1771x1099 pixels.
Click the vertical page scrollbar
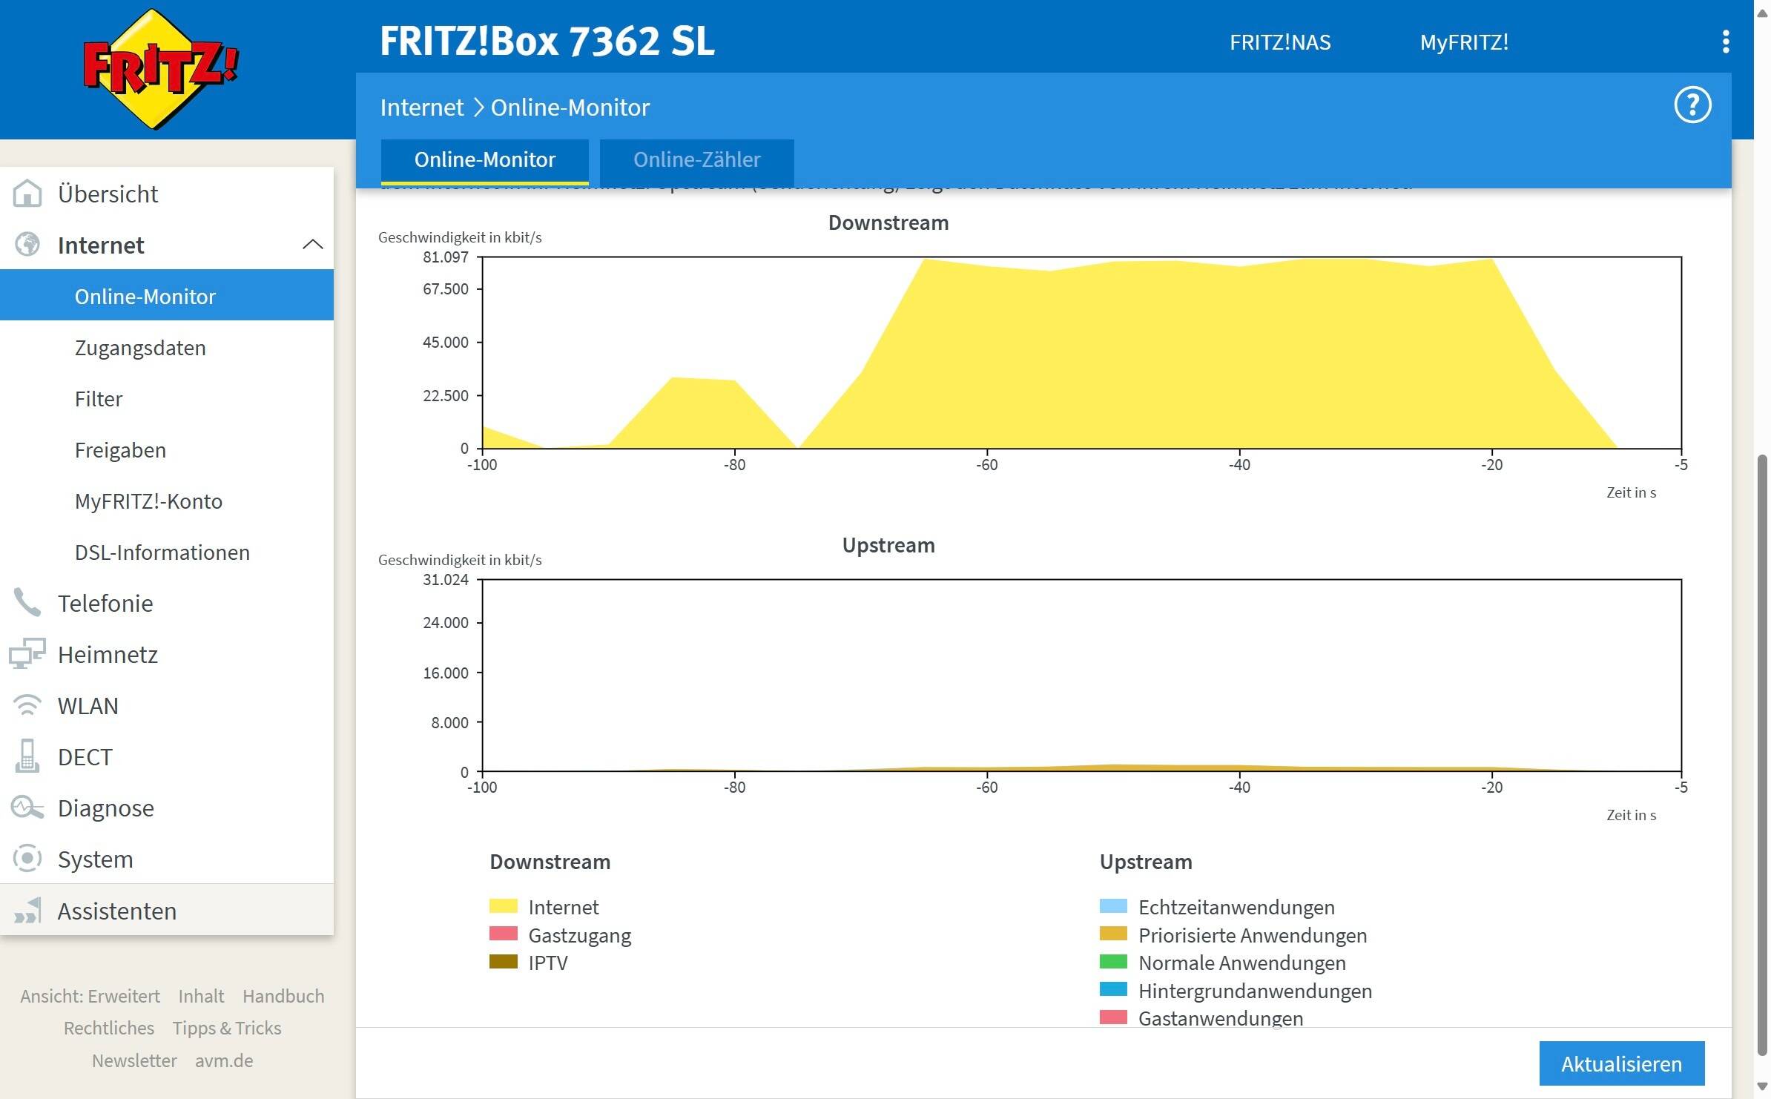point(1762,753)
